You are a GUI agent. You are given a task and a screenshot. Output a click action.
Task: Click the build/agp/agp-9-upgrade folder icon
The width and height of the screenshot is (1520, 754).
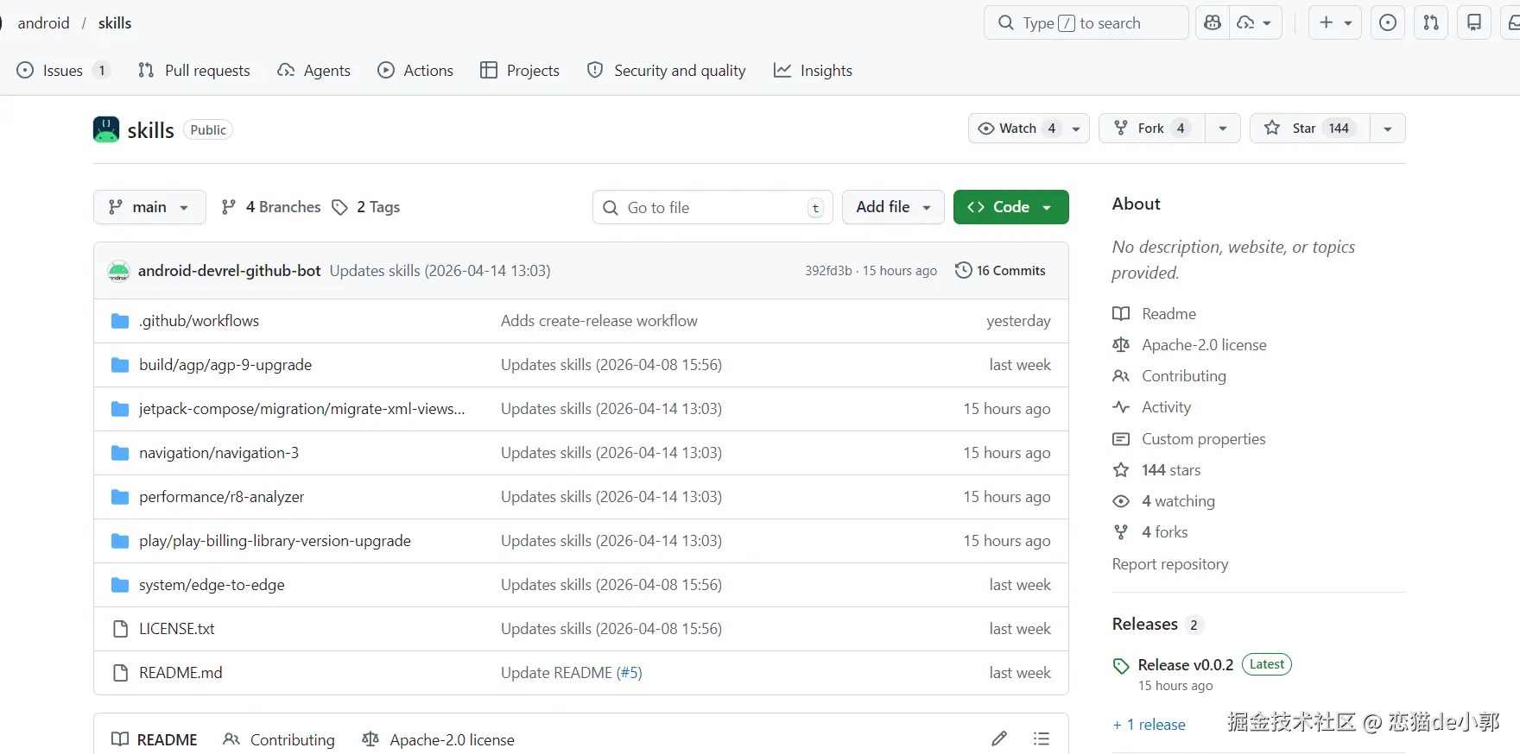pyautogui.click(x=120, y=365)
